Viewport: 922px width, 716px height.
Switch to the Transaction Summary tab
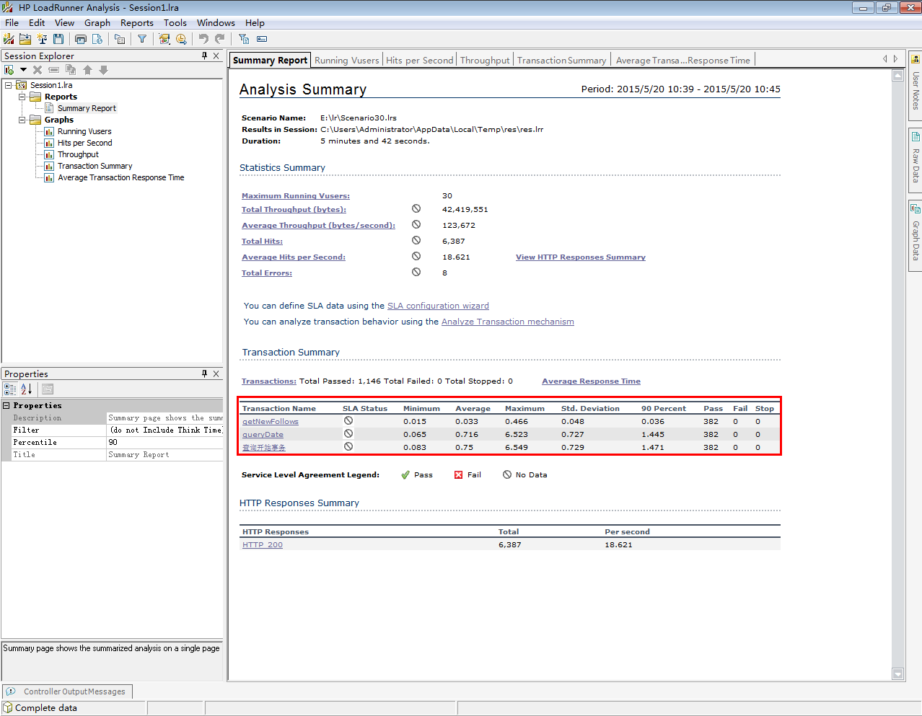click(x=562, y=61)
